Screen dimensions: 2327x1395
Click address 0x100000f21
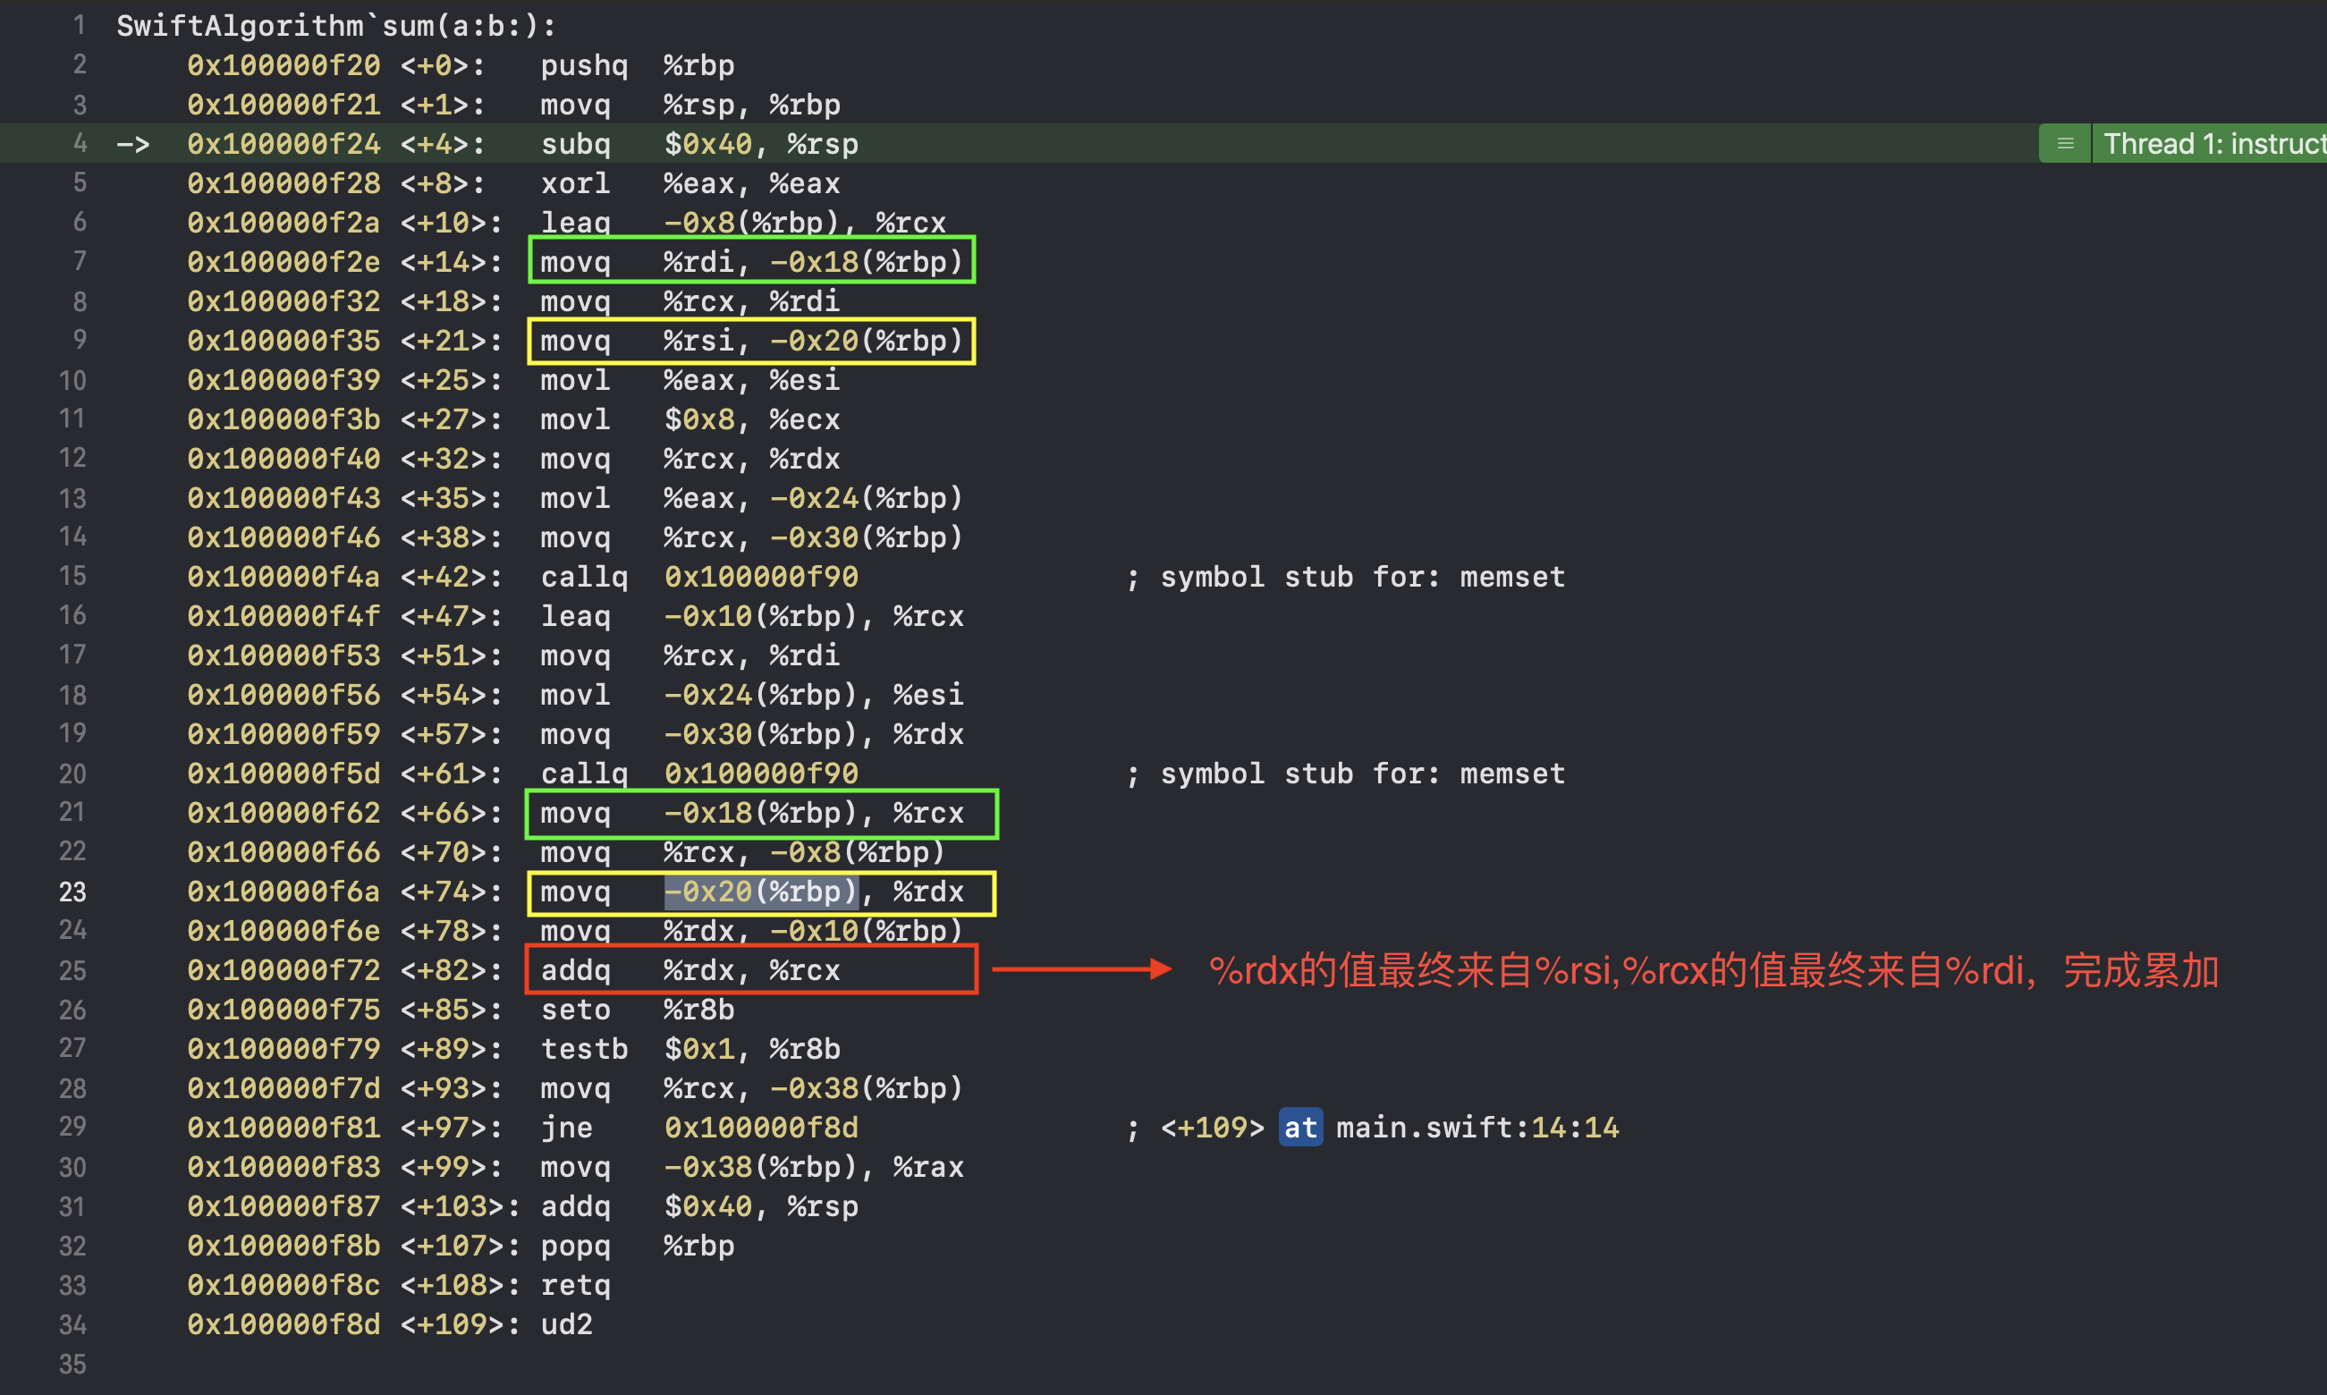point(283,105)
